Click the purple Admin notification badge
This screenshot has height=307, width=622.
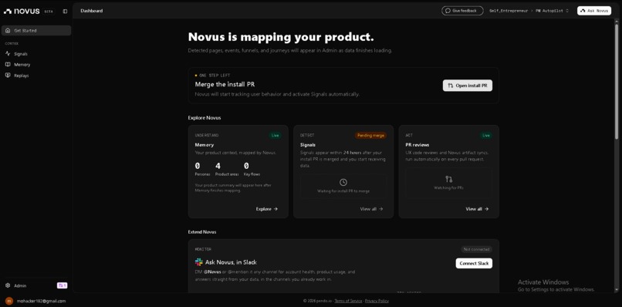[63, 285]
